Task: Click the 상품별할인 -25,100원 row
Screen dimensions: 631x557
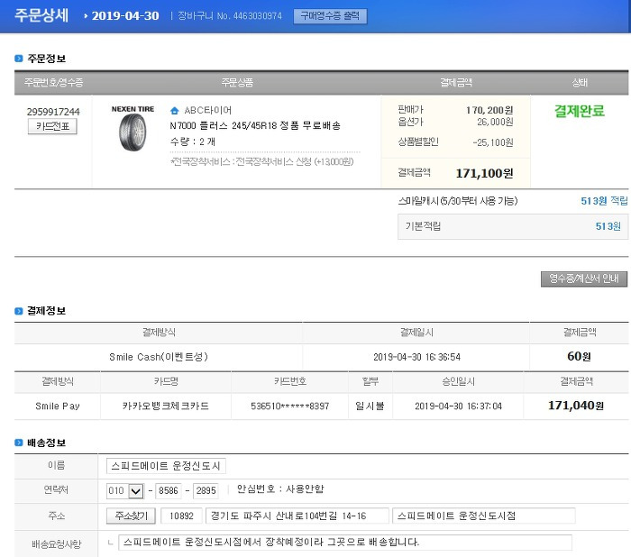Action: tap(455, 142)
